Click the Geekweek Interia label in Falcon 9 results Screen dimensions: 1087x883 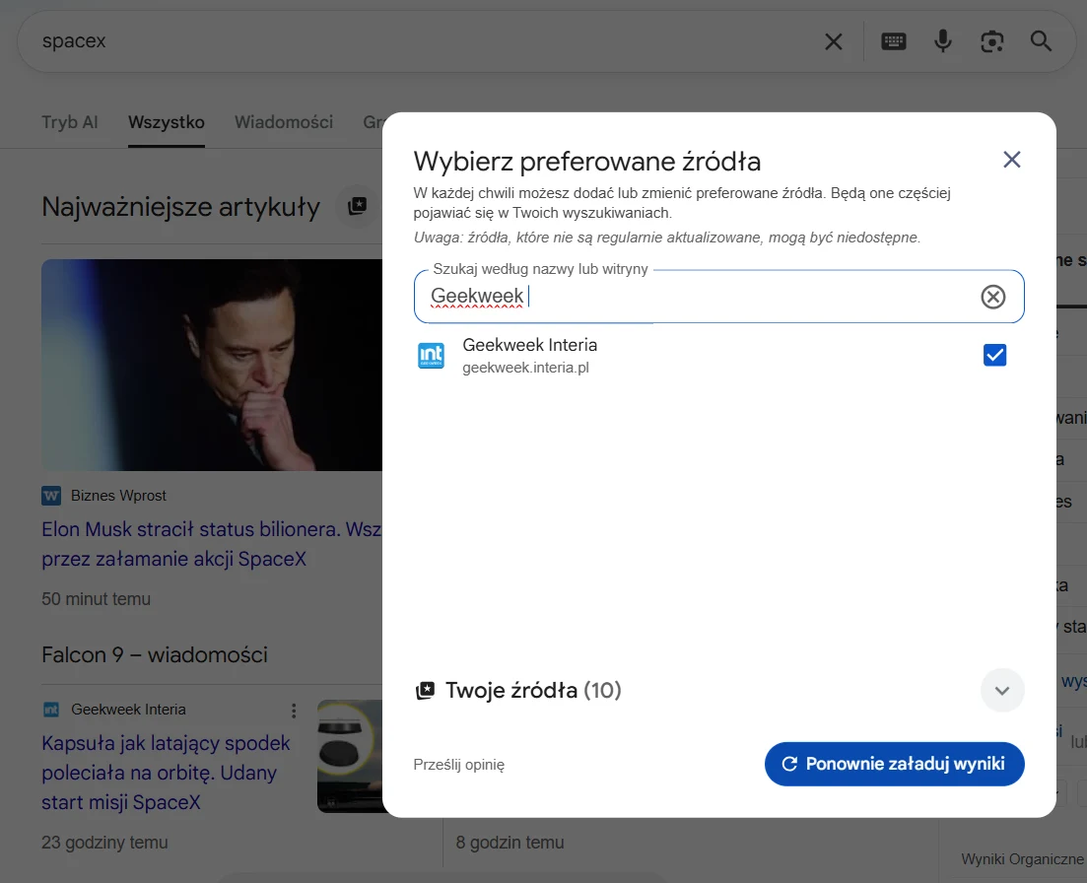(x=128, y=710)
